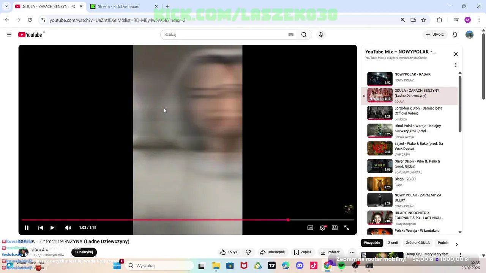This screenshot has height=273, width=486.
Task: Open the on-screen keyboard in search box
Action: click(291, 35)
